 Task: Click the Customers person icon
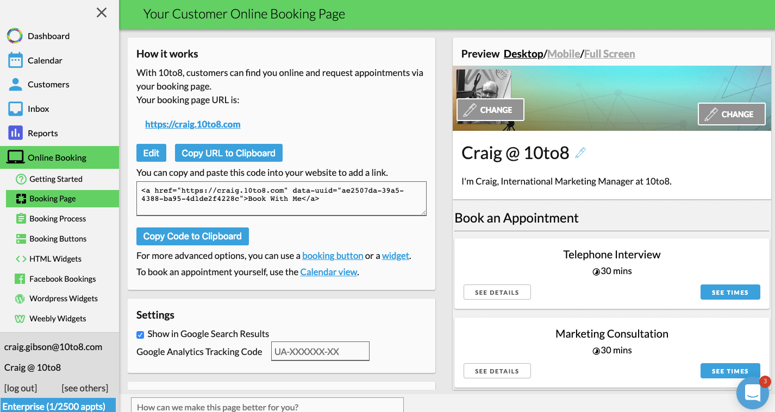click(x=15, y=84)
